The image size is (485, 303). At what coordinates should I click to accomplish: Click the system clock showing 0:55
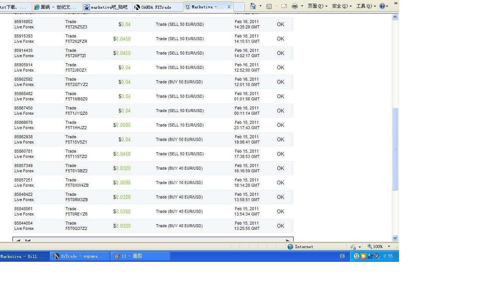(388, 256)
